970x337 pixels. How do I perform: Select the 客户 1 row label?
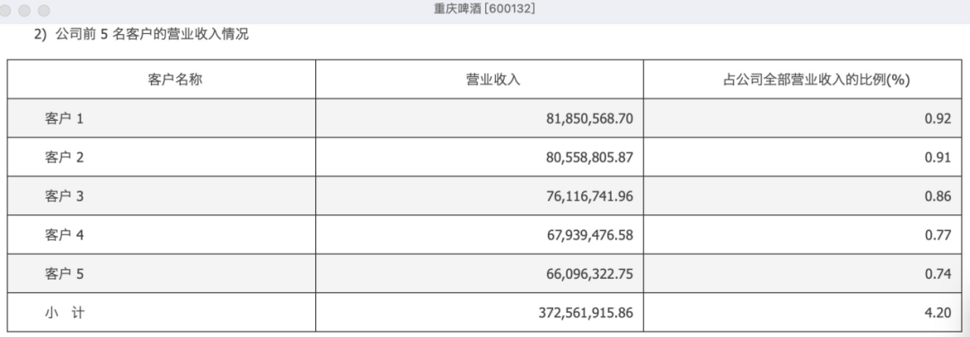tap(64, 118)
